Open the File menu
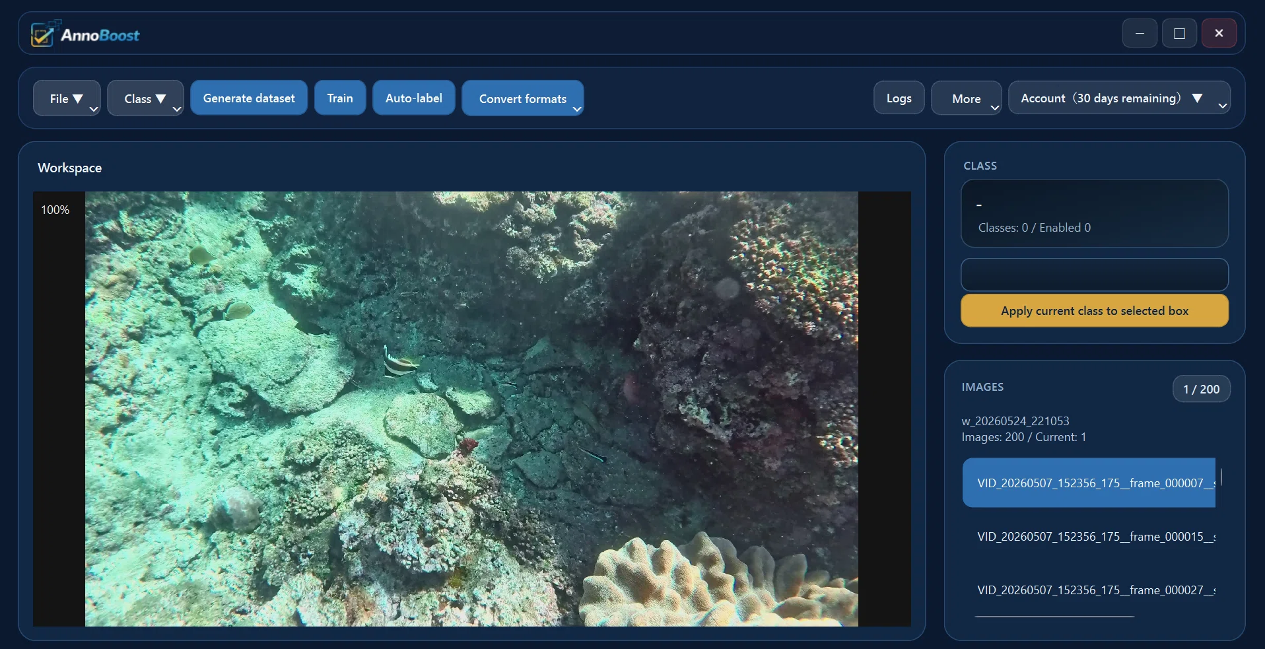This screenshot has height=649, width=1265. pos(67,98)
